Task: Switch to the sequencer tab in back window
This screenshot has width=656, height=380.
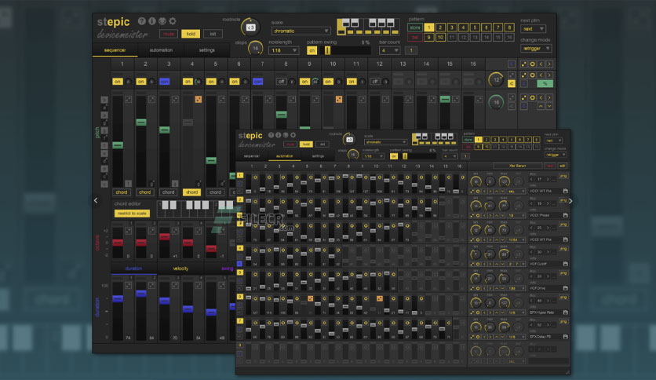Action: 115,50
